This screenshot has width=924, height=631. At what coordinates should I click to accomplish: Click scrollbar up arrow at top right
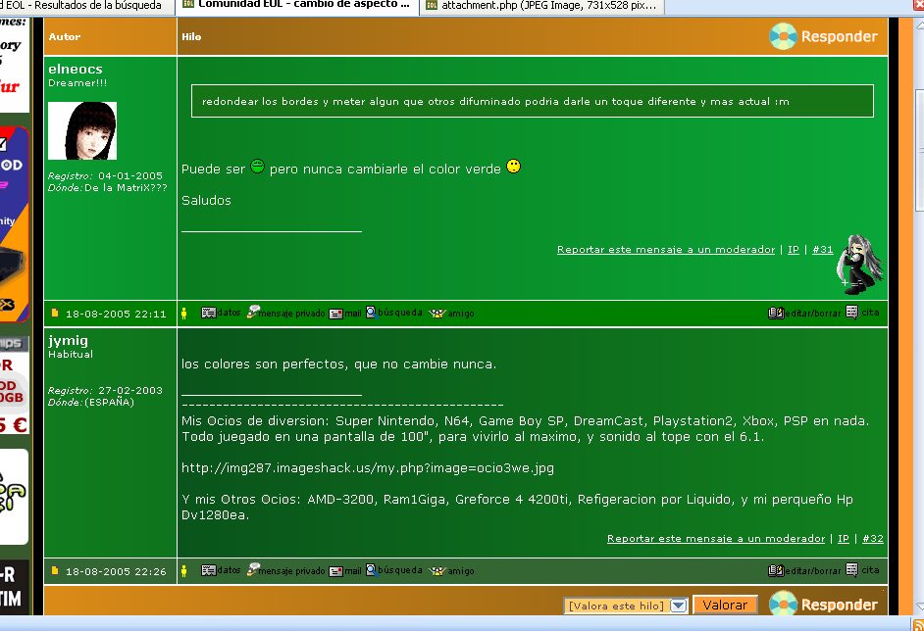point(919,25)
